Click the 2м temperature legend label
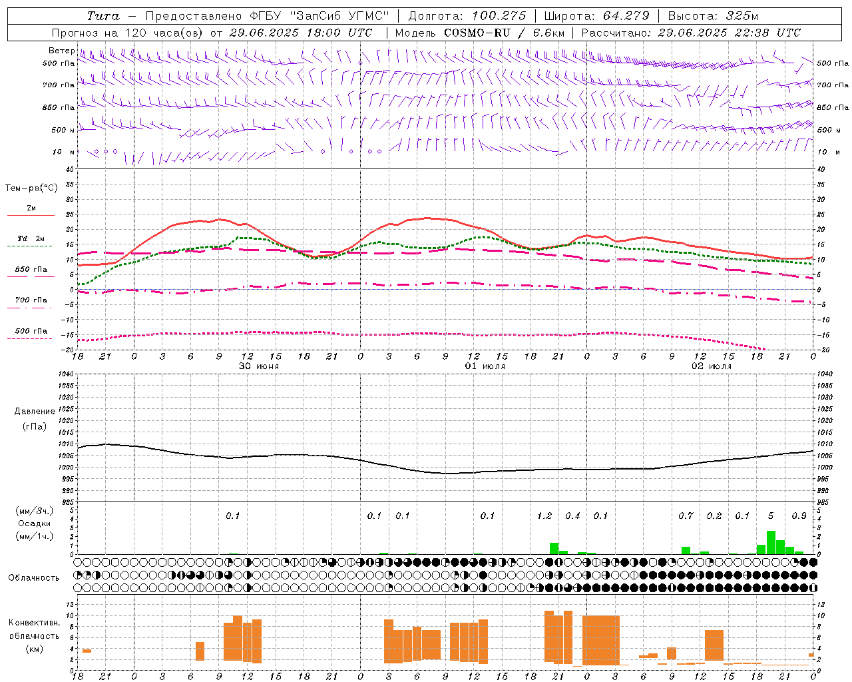The image size is (852, 682). [31, 208]
